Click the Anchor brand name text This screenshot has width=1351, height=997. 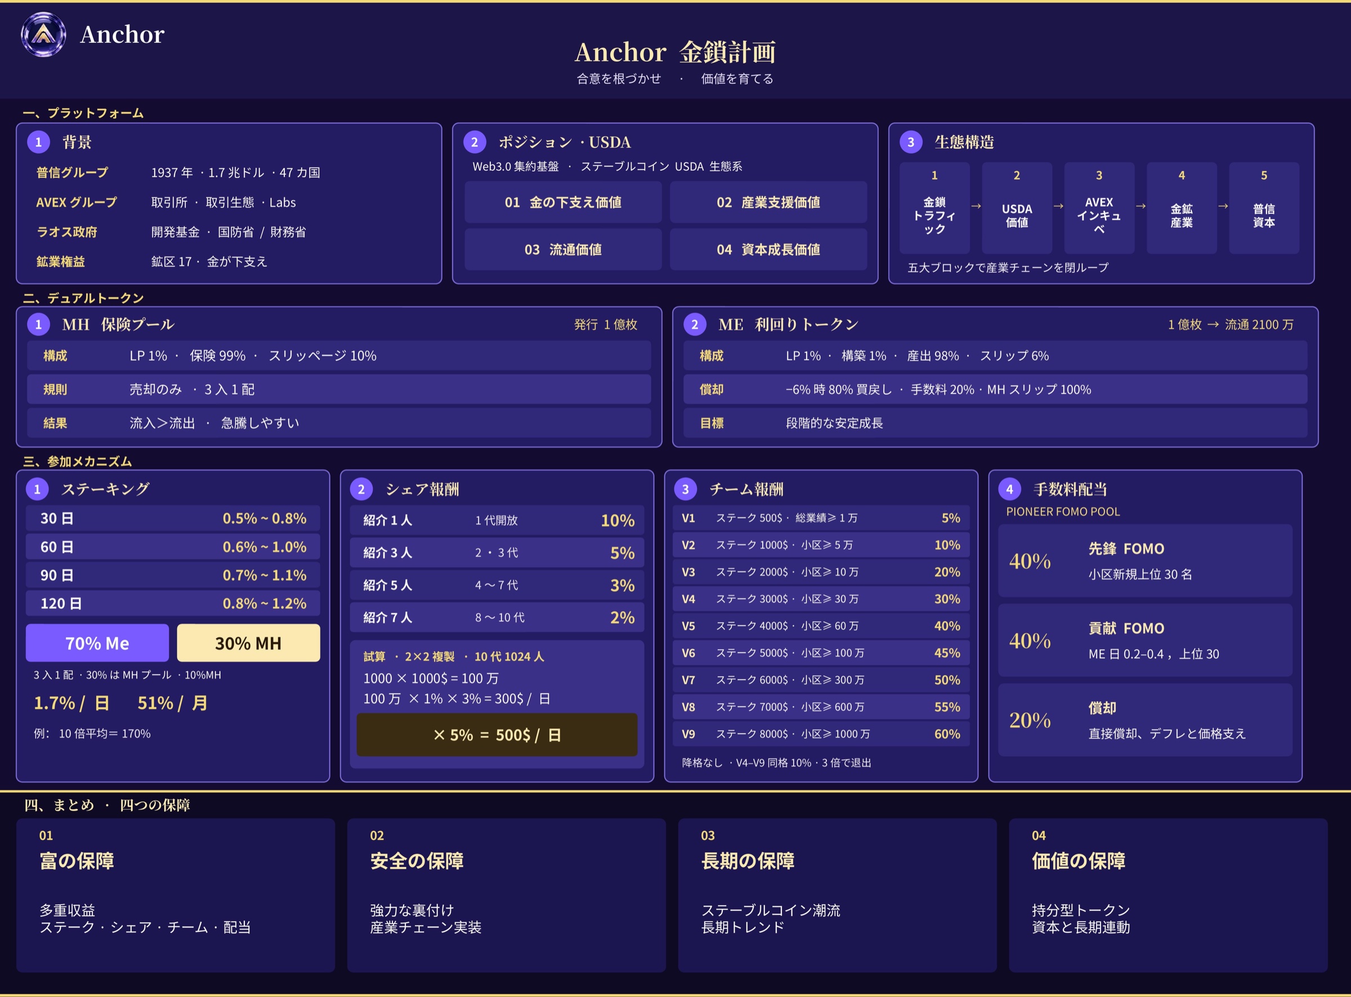click(x=122, y=34)
